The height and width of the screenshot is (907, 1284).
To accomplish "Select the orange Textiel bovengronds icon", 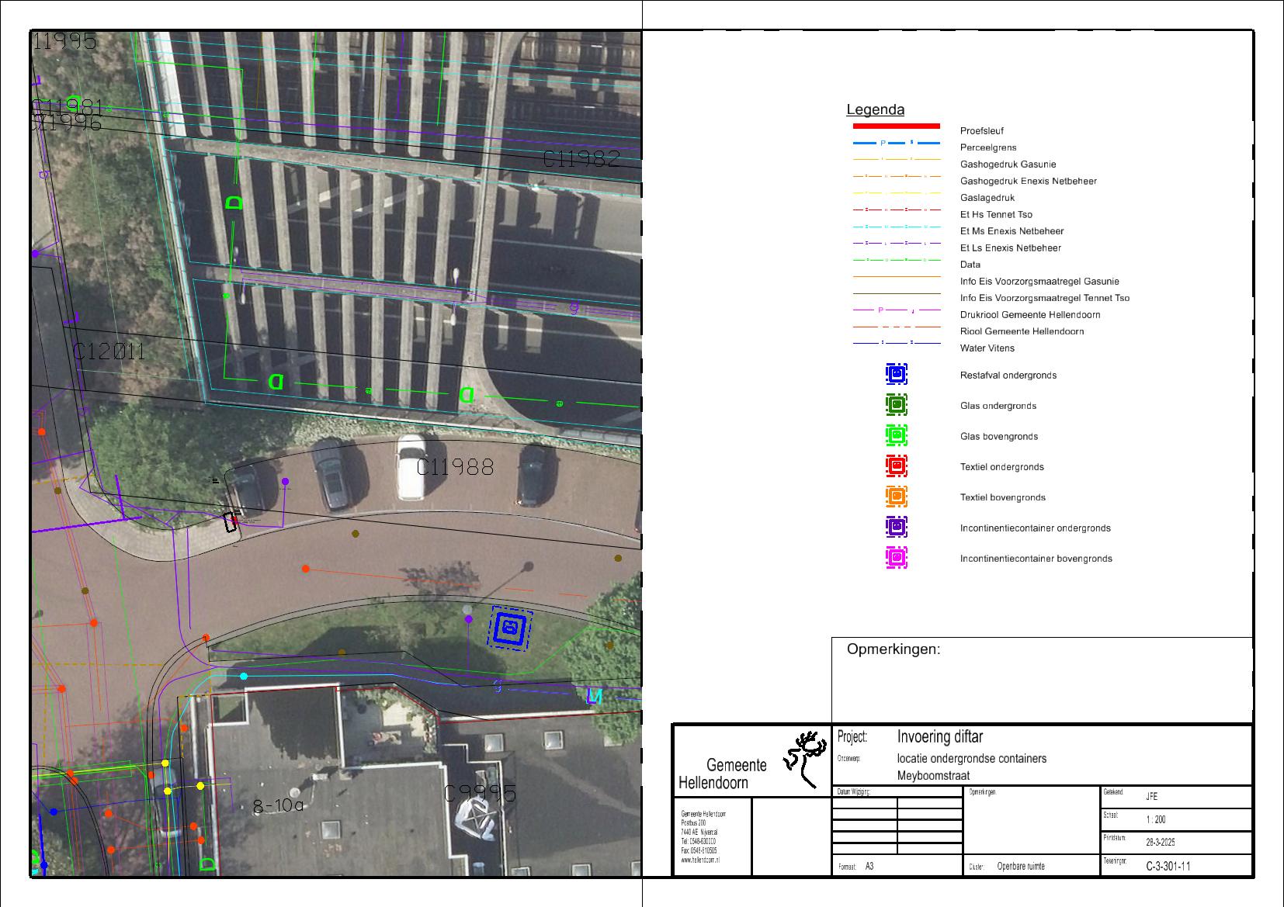I will (x=896, y=497).
